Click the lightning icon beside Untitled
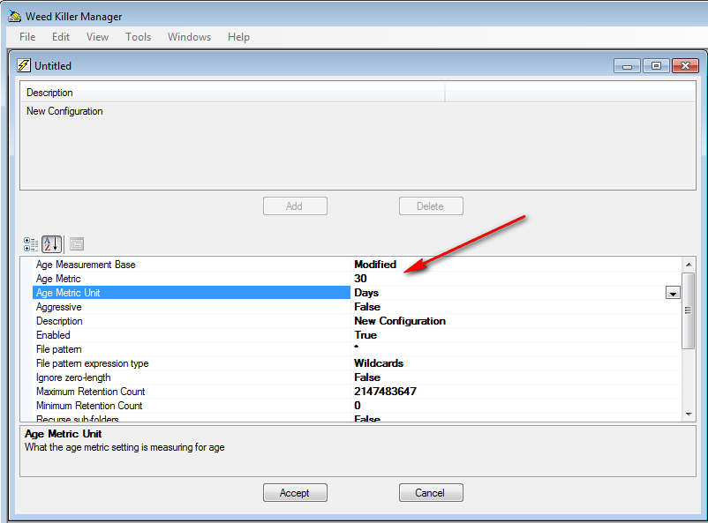 [24, 65]
